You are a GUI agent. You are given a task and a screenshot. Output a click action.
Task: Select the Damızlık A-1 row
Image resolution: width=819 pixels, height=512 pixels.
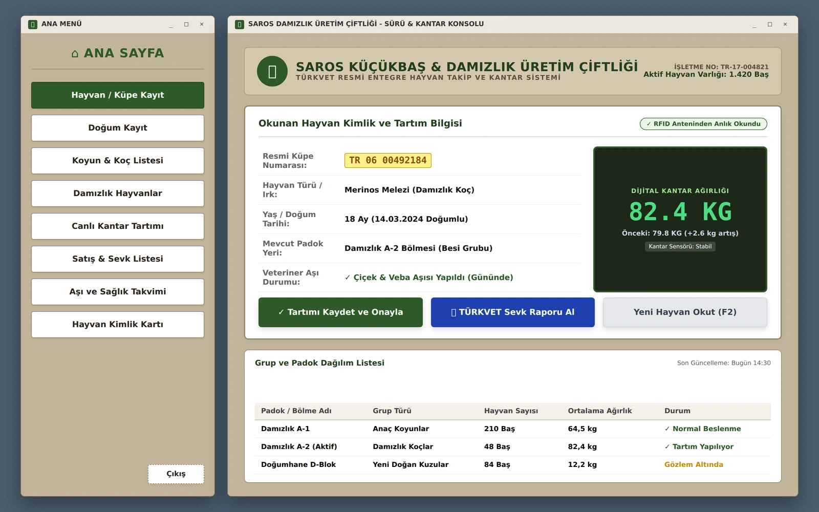pos(513,429)
